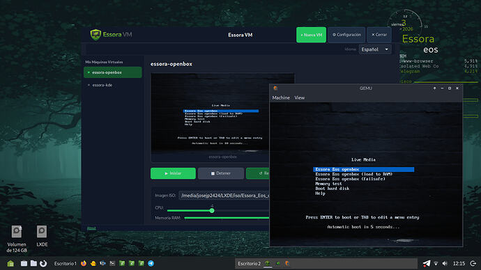Create a new VM with Nueva VM button
The image size is (481, 270).
click(311, 35)
